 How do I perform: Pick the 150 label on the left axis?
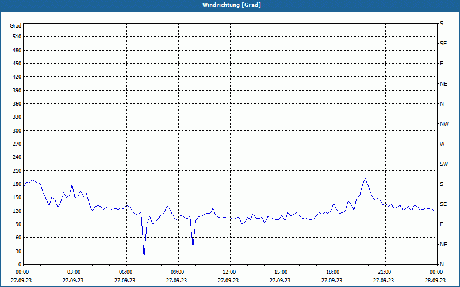coord(17,197)
